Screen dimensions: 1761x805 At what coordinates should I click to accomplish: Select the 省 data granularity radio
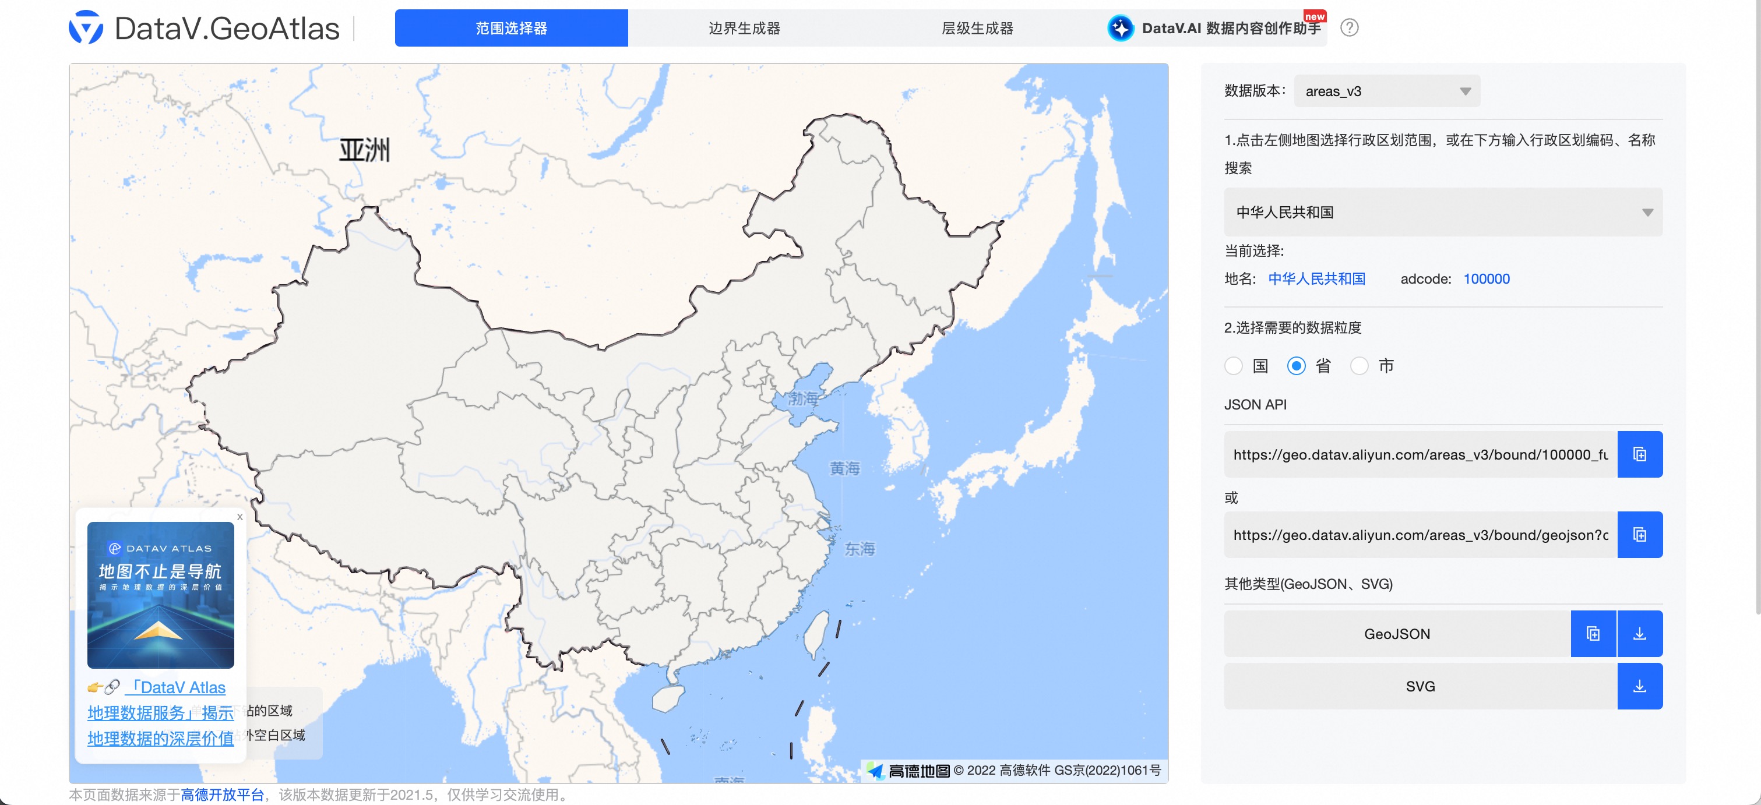tap(1296, 366)
